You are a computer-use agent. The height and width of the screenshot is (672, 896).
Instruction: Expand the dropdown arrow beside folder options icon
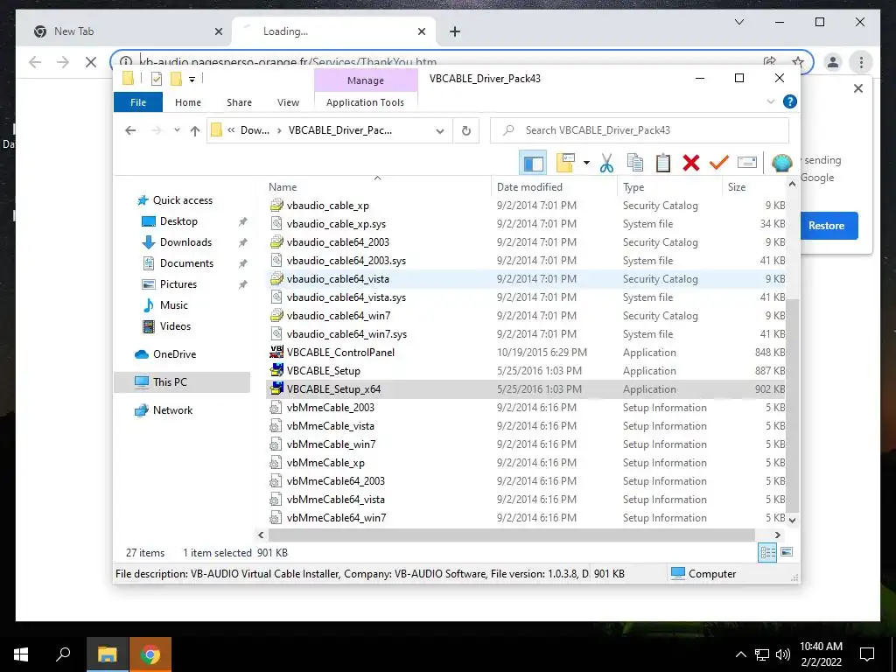[x=586, y=164]
